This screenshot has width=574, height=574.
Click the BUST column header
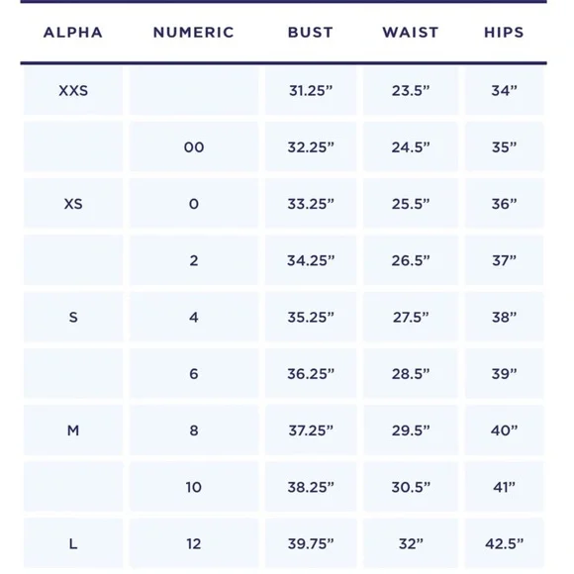click(x=311, y=33)
